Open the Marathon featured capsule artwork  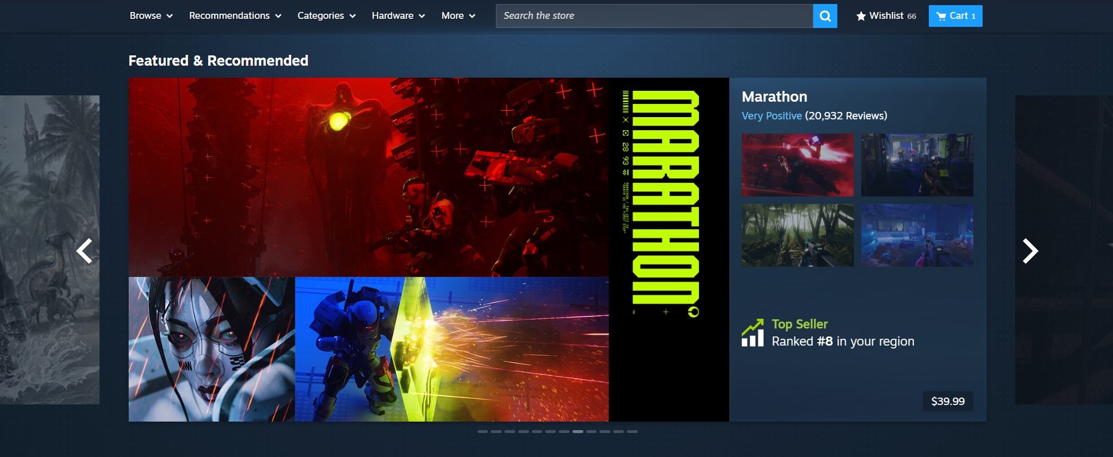coord(429,250)
